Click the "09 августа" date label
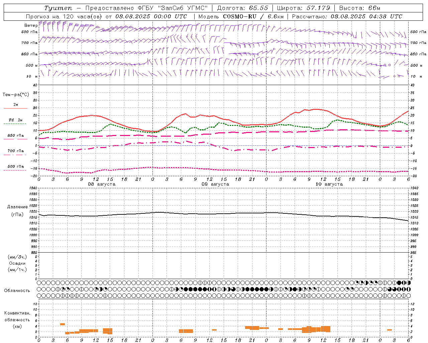This screenshot has height=343, width=428. tap(215, 184)
